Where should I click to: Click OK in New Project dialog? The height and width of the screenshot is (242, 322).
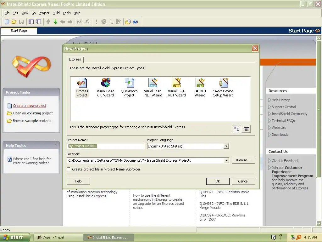click(218, 181)
